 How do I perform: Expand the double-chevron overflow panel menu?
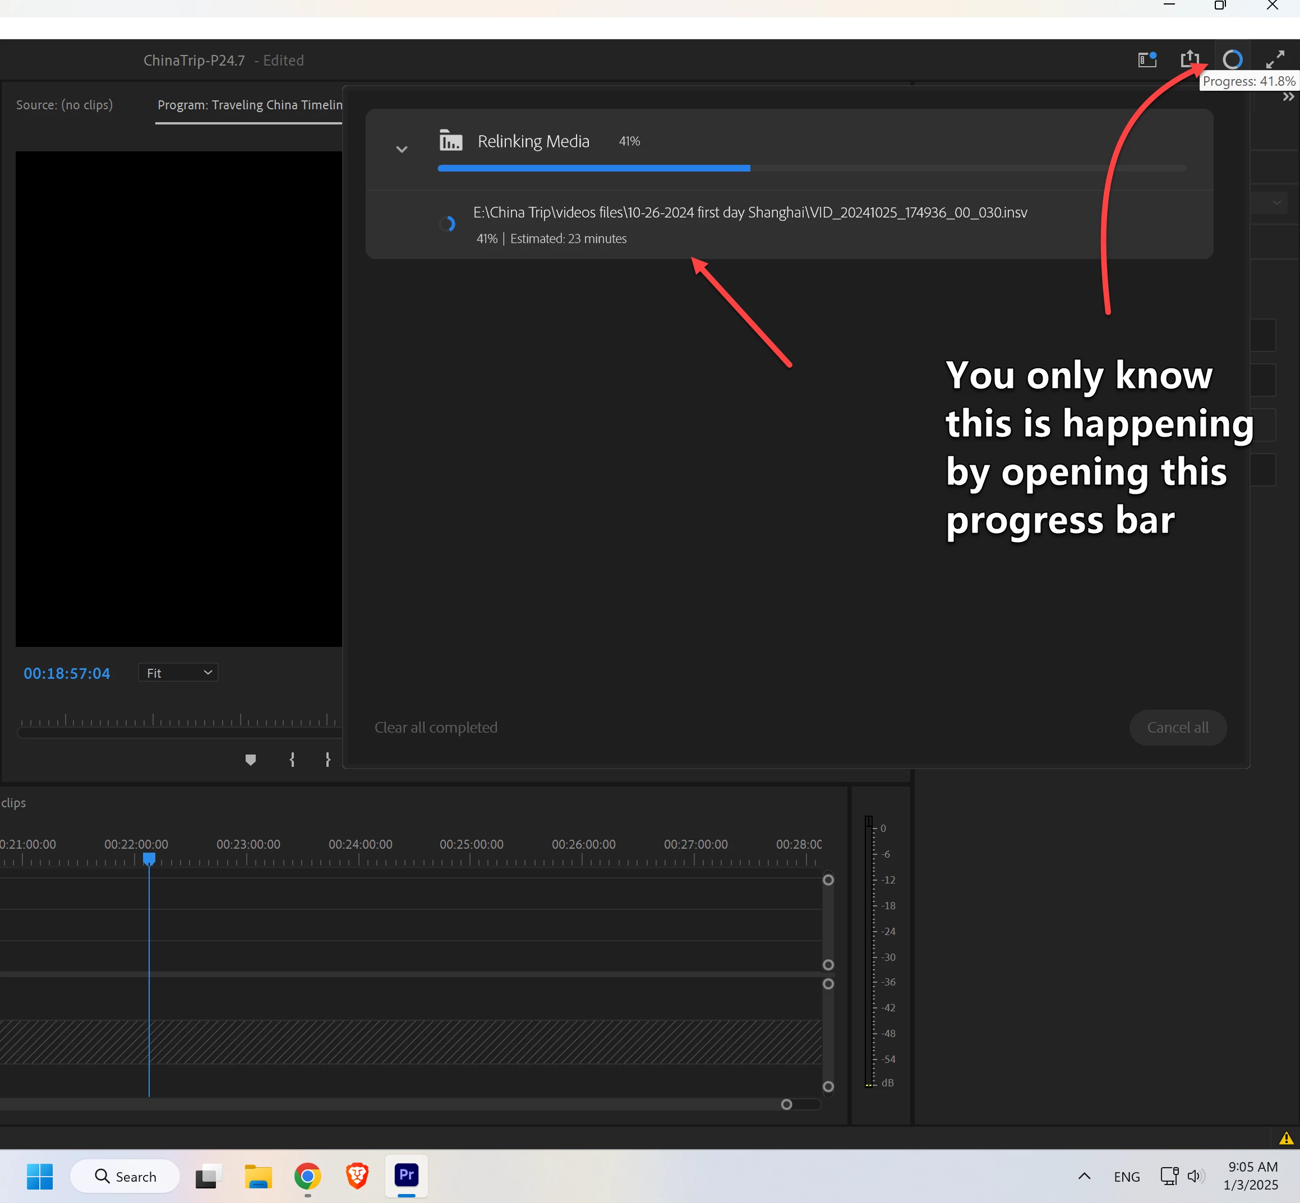click(1288, 97)
